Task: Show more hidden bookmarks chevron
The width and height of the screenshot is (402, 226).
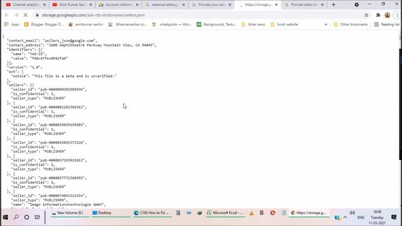Action: 326,24
